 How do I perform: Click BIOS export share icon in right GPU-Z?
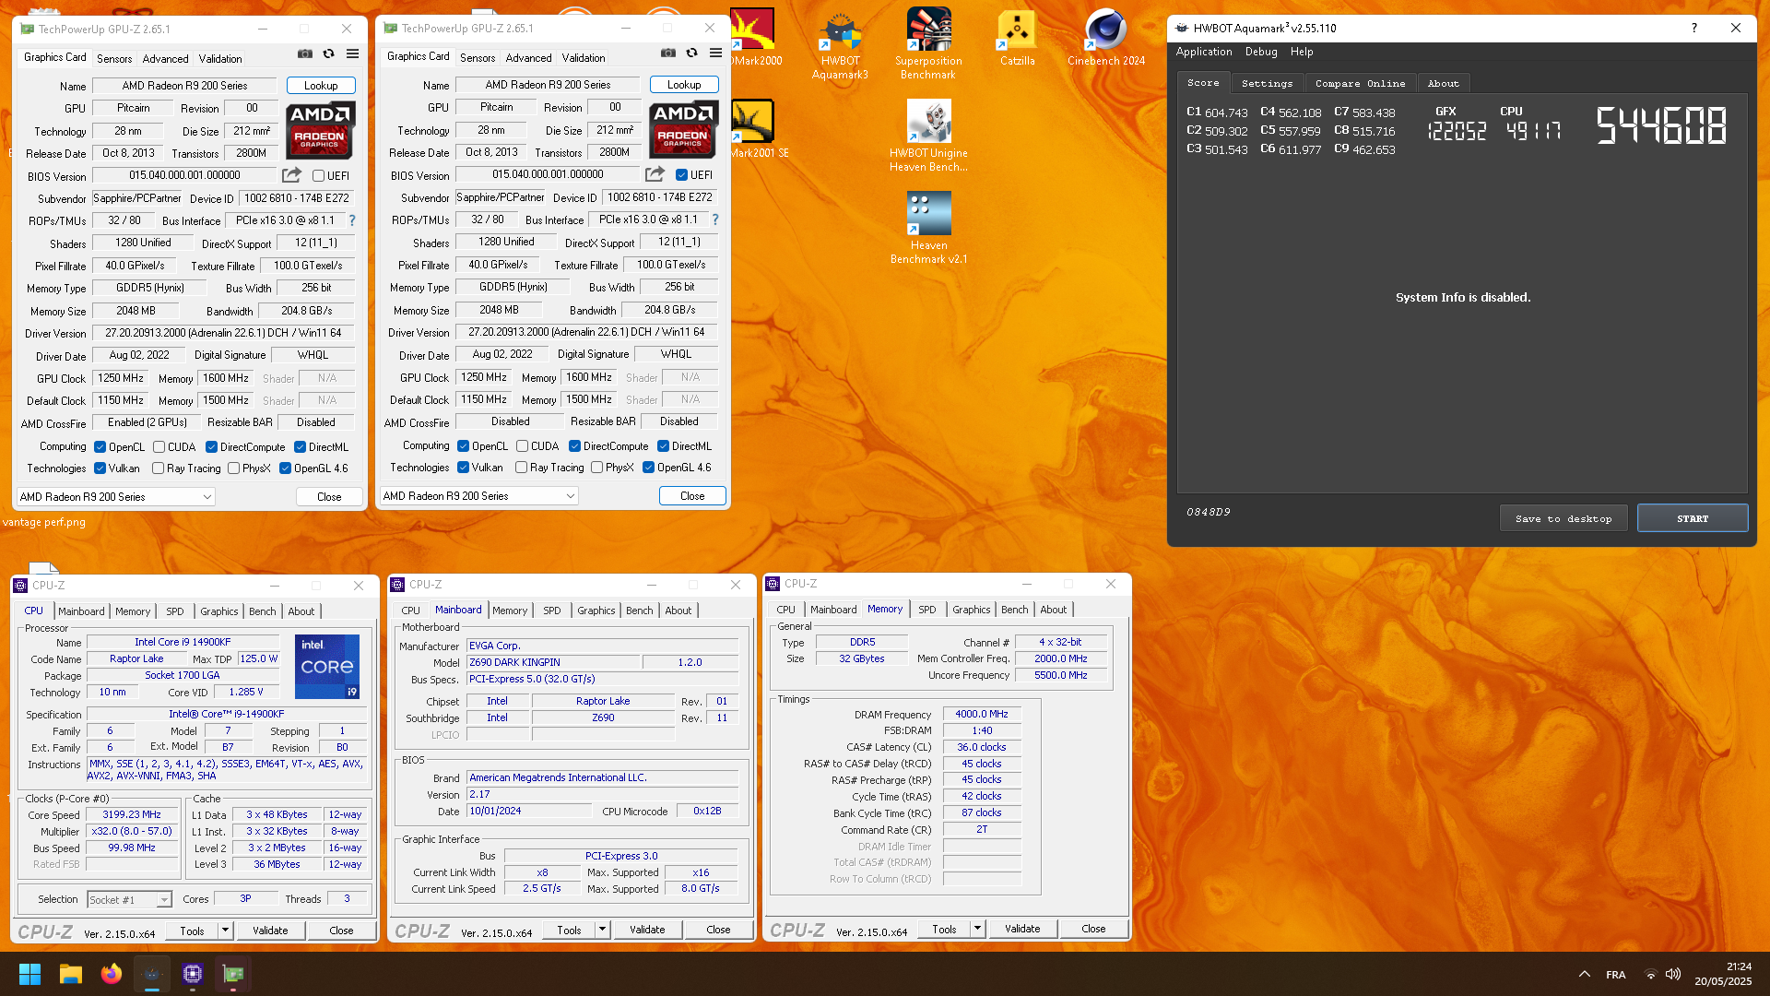655,174
